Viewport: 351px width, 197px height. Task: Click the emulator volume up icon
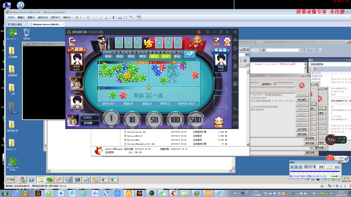235,49
